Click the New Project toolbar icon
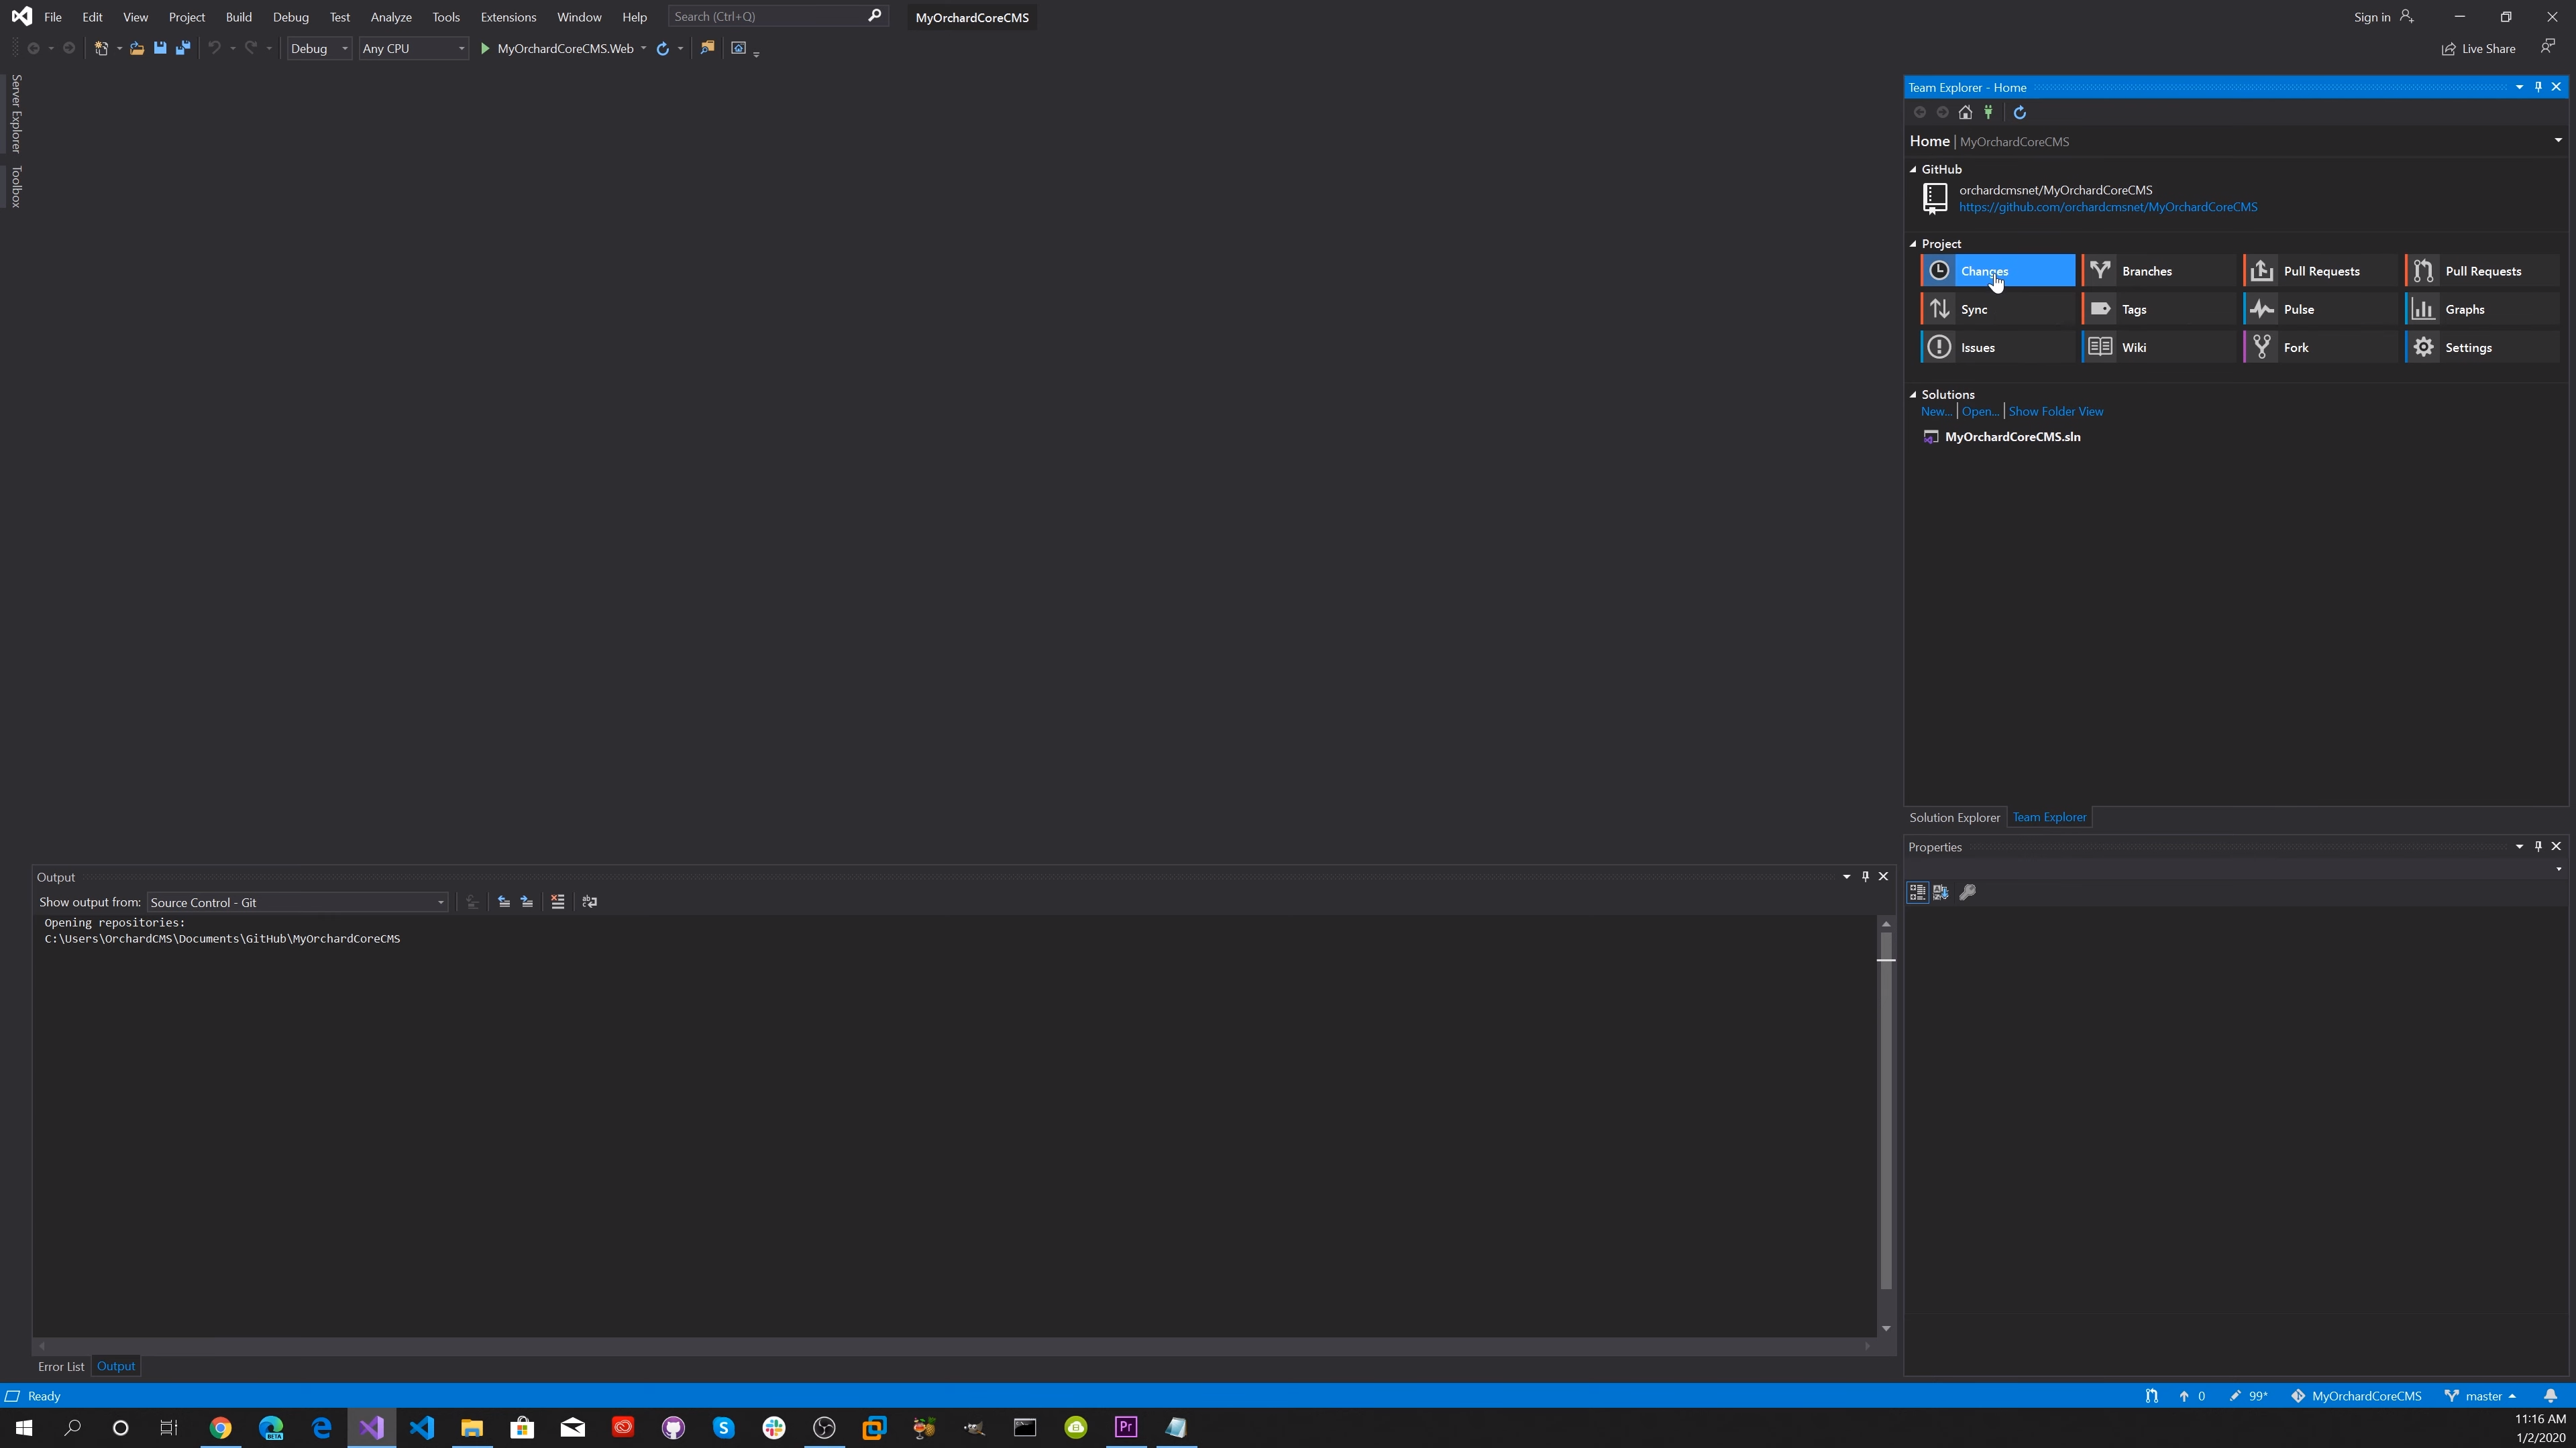The image size is (2576, 1448). tap(101, 48)
